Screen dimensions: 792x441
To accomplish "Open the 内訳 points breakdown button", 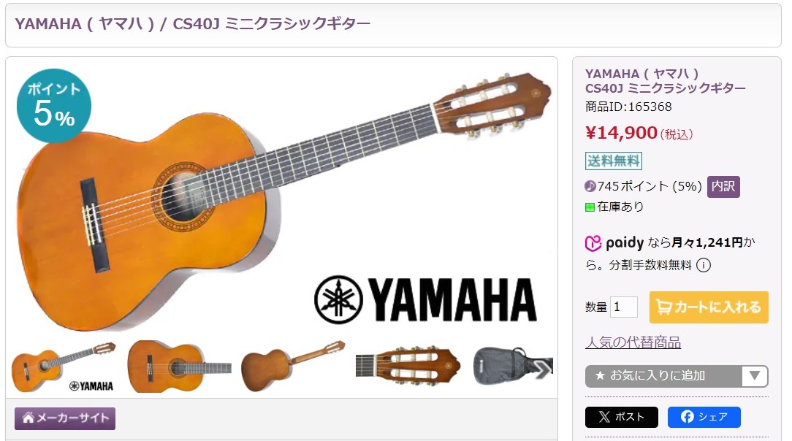I will pos(723,187).
